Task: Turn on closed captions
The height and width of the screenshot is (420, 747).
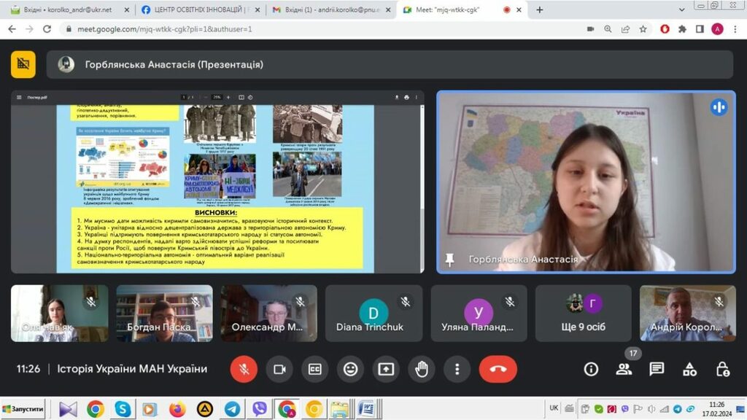Action: click(314, 369)
